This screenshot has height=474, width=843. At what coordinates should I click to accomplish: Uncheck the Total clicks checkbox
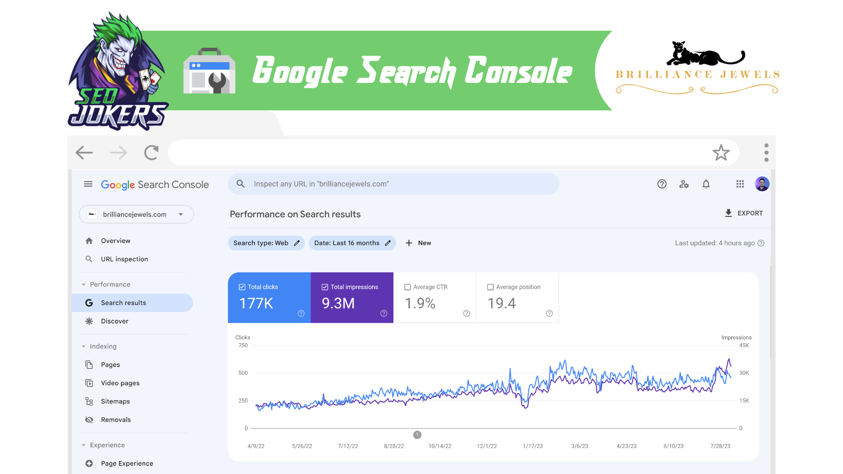242,287
